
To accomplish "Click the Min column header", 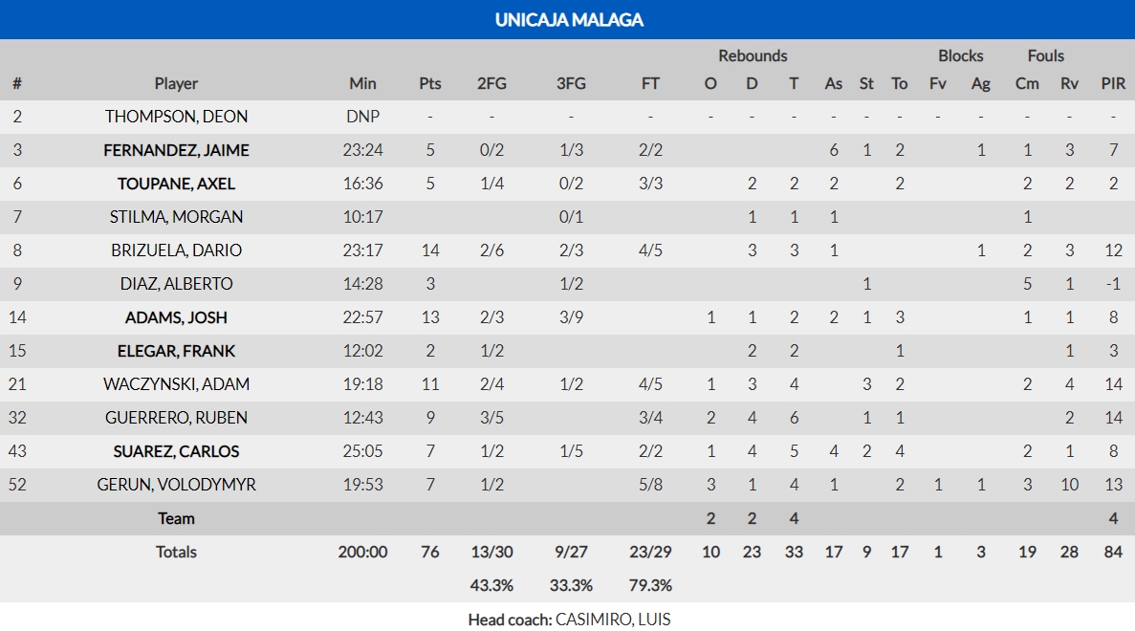I will pos(362,83).
